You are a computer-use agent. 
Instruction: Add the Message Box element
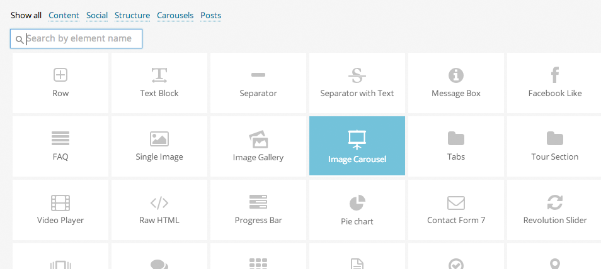(456, 83)
